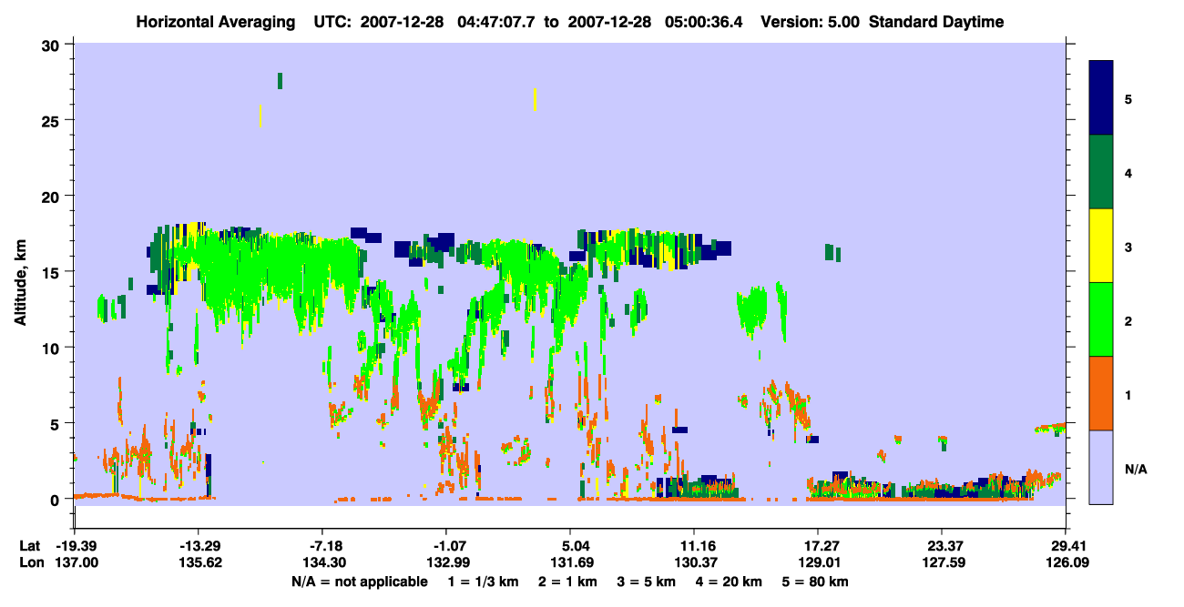Click the 0 km altitude tick label
This screenshot has width=1184, height=607.
click(57, 499)
